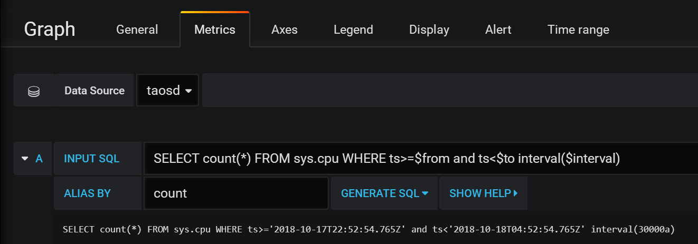Click the INPUT SQL label
The width and height of the screenshot is (698, 244).
[x=91, y=158]
